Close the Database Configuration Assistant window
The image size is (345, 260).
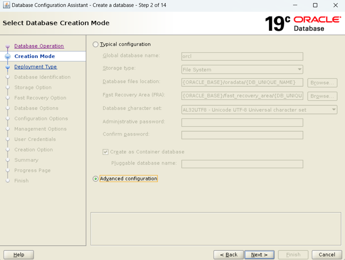coord(335,5)
